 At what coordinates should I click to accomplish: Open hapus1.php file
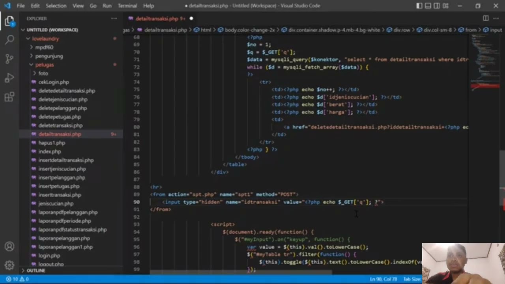[52, 143]
